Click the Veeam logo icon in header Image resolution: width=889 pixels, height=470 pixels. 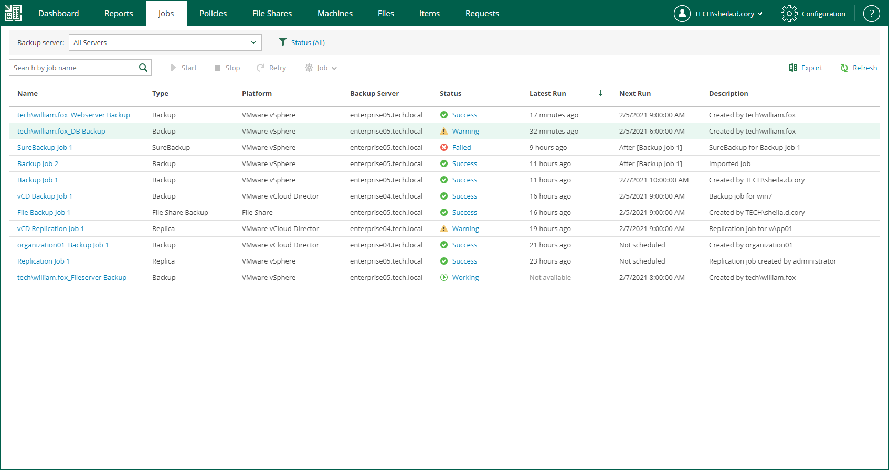(x=13, y=13)
